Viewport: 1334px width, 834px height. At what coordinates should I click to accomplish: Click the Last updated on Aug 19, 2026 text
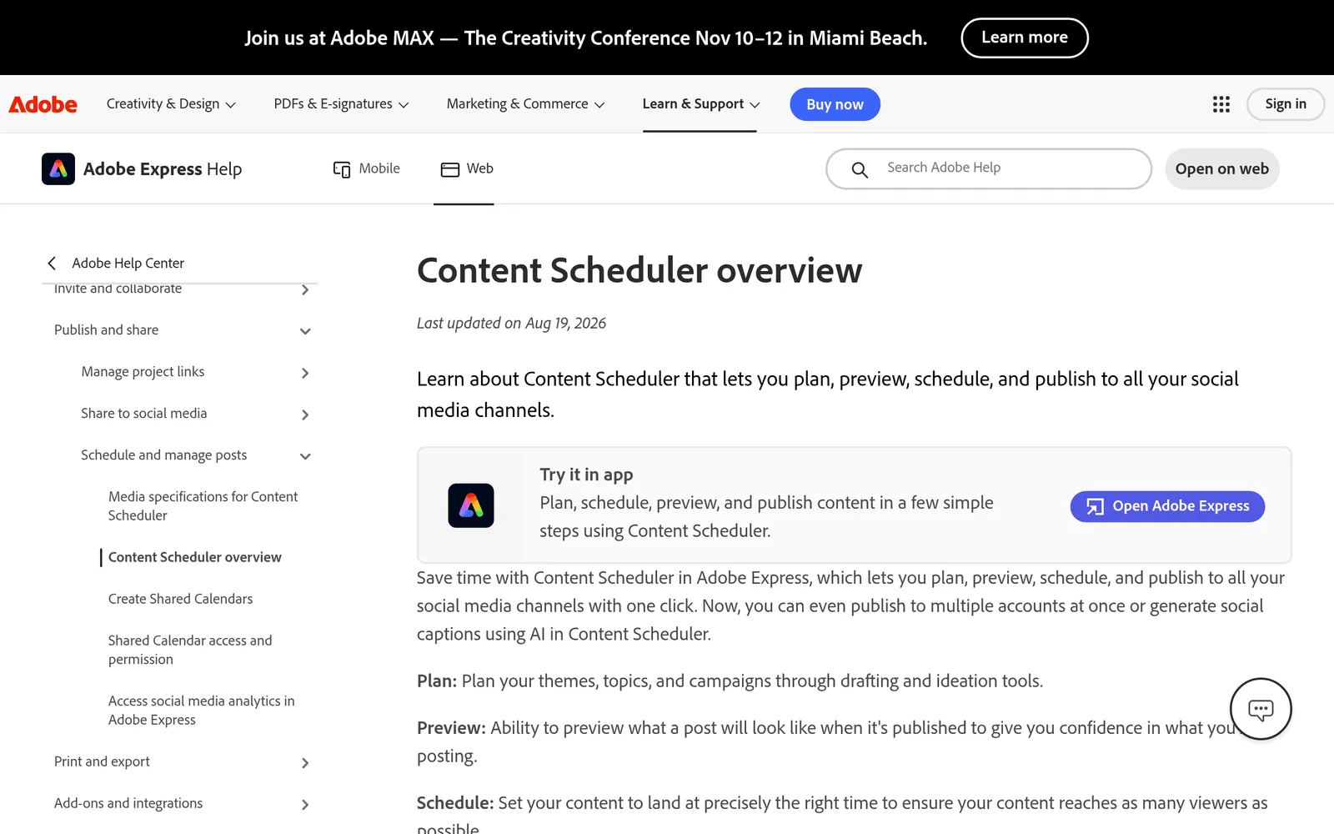pos(511,324)
